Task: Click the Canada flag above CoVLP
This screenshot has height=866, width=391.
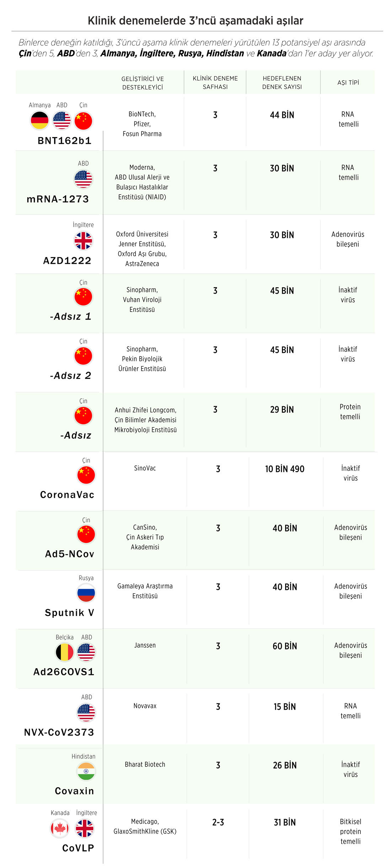Action: tap(60, 828)
